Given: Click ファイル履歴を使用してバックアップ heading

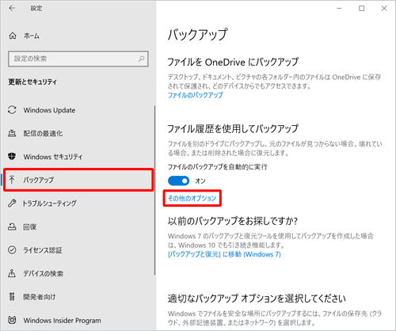Looking at the screenshot, I should point(233,128).
